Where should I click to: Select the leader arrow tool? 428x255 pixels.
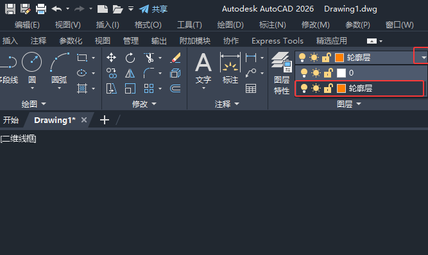[251, 73]
